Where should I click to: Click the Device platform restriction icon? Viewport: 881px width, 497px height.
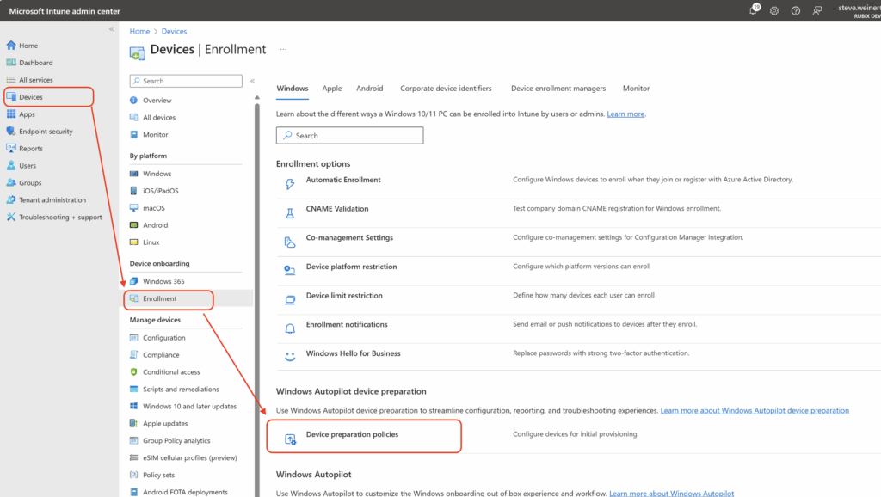[x=290, y=271]
